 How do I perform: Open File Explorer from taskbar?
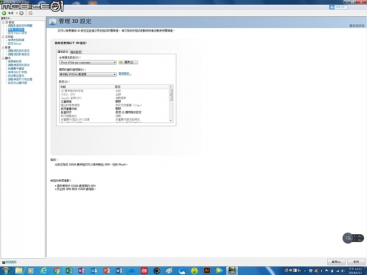[19, 270]
